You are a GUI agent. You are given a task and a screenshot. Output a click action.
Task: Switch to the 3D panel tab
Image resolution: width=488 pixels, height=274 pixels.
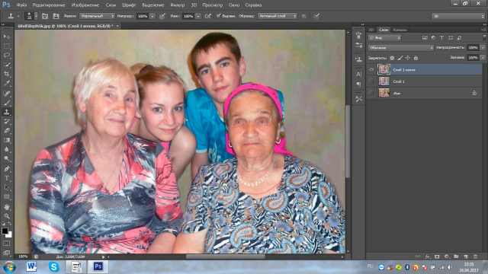pos(371,30)
